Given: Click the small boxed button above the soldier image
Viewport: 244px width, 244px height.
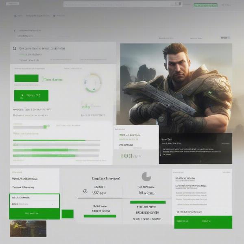Looking at the screenshot, I should point(225,37).
